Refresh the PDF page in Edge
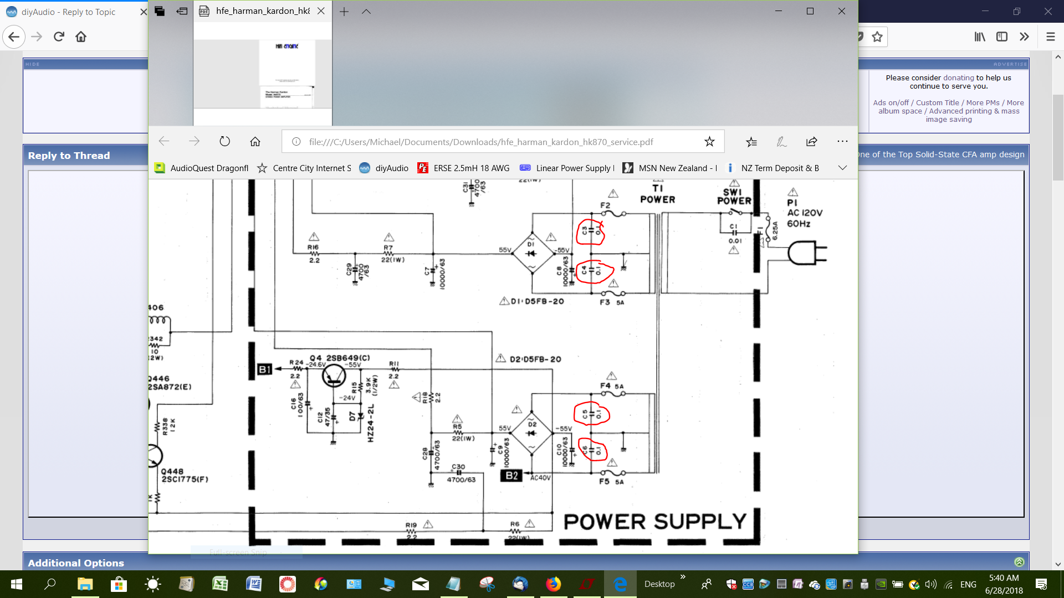1064x598 pixels. pyautogui.click(x=224, y=141)
